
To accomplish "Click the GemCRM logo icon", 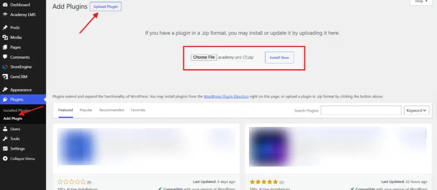I will [x=5, y=77].
